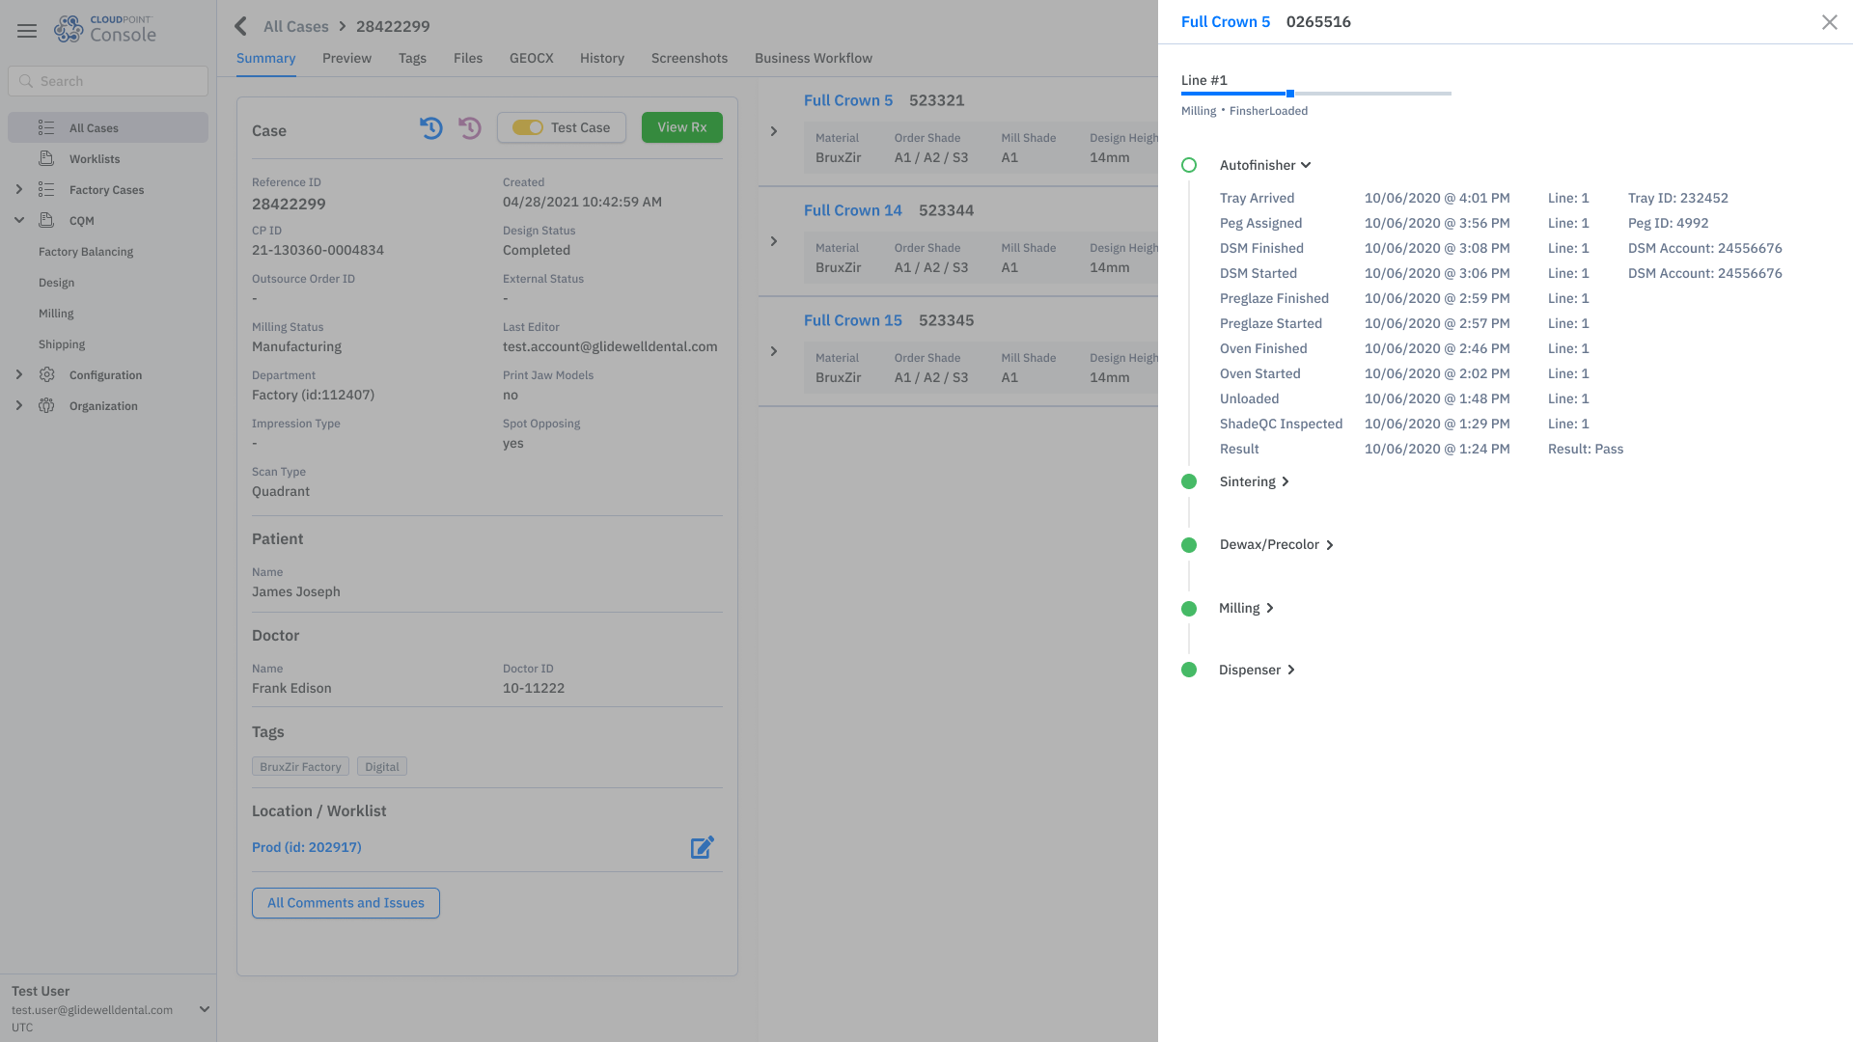
Task: Open the Test User account dropdown
Action: click(204, 1009)
